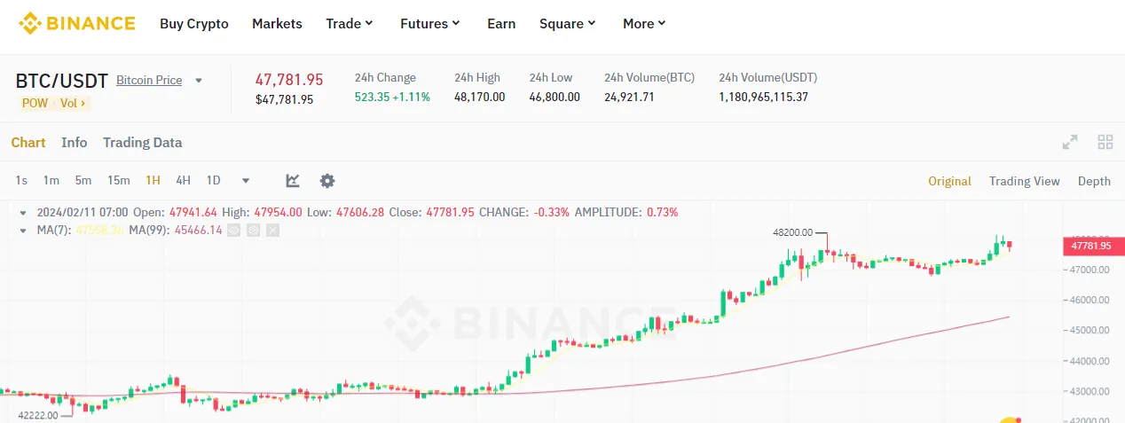Open MA indicator settings gear

tap(253, 231)
